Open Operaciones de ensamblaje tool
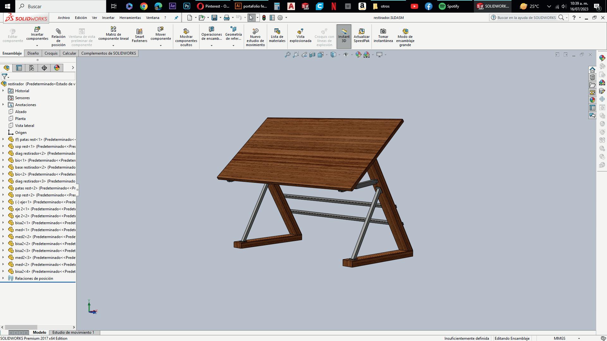The width and height of the screenshot is (607, 341). click(212, 34)
